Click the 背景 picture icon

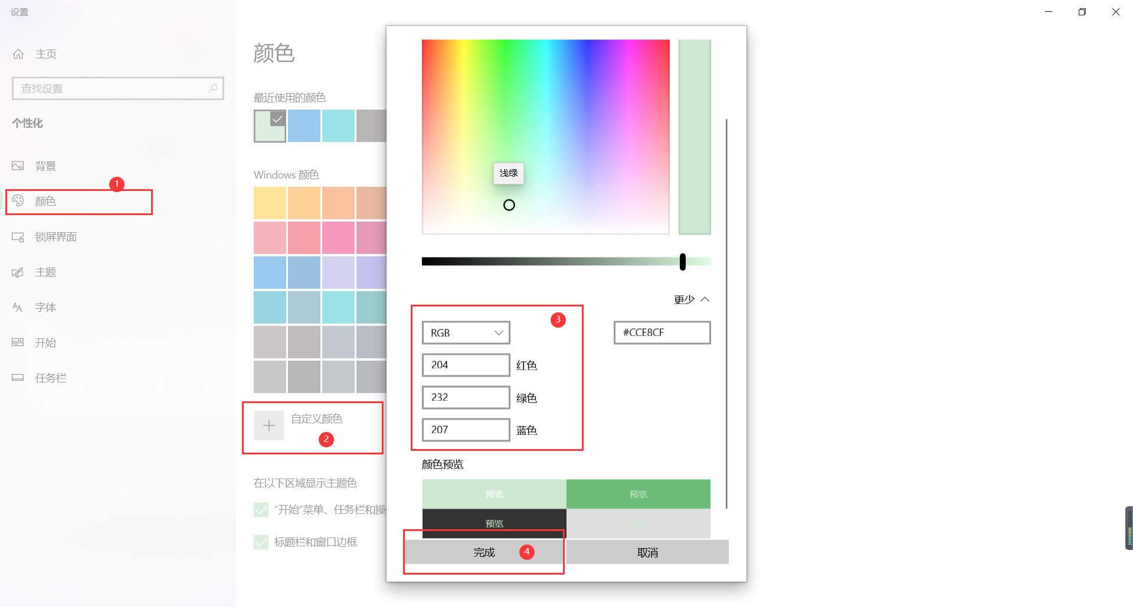(18, 166)
